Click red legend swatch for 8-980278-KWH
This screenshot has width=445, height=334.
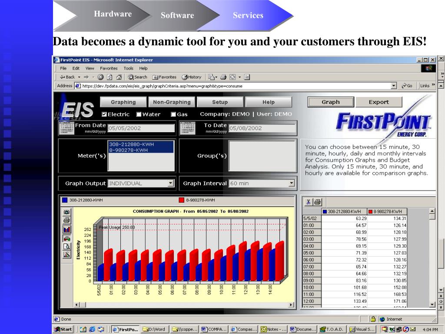coord(182,200)
